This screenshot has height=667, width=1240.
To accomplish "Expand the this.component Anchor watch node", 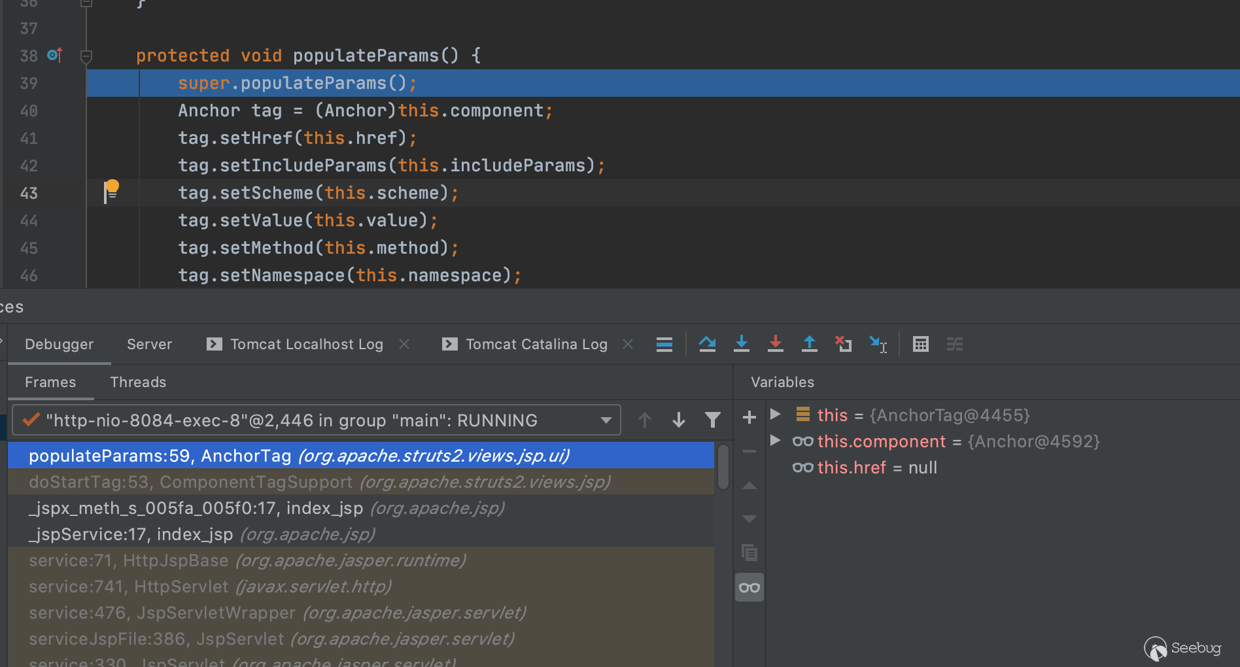I will (776, 441).
